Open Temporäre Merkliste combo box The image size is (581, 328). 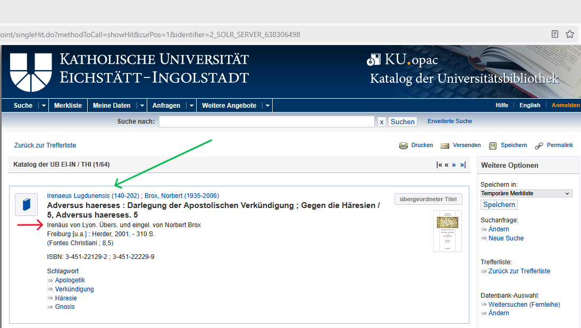click(x=526, y=193)
